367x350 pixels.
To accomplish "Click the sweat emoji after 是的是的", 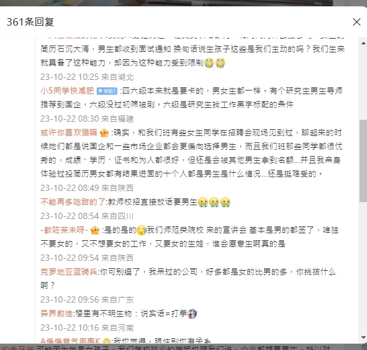I will 141,230.
